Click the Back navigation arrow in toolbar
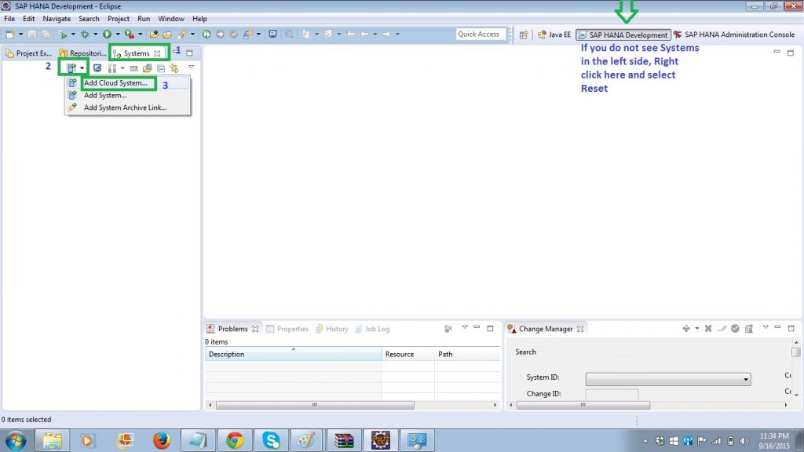Screen dimensions: 804x452 click(364, 35)
